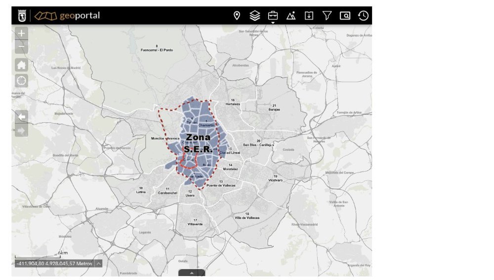Click the Zona S.E.R. map label
Viewport: 494px width, 280px height.
pos(198,143)
